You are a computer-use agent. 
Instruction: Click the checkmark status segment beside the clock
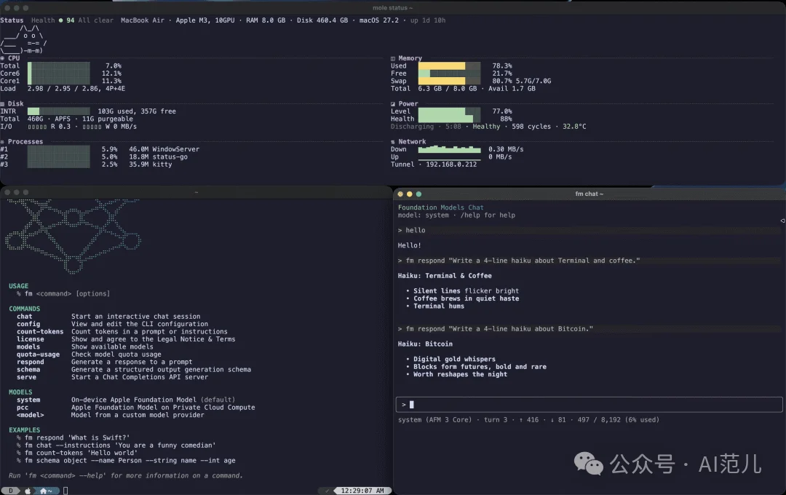(x=327, y=491)
